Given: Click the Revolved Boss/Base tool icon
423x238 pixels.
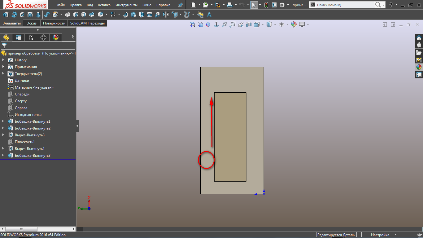Looking at the screenshot, I should (x=14, y=14).
